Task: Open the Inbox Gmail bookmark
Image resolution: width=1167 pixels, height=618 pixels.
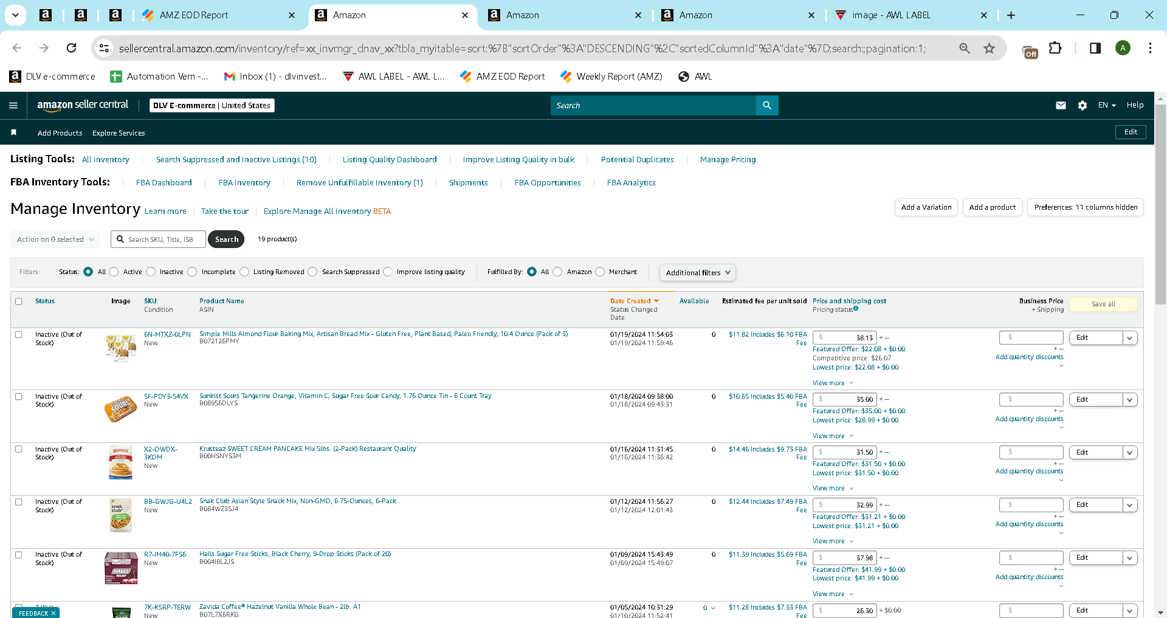Action: (x=275, y=77)
